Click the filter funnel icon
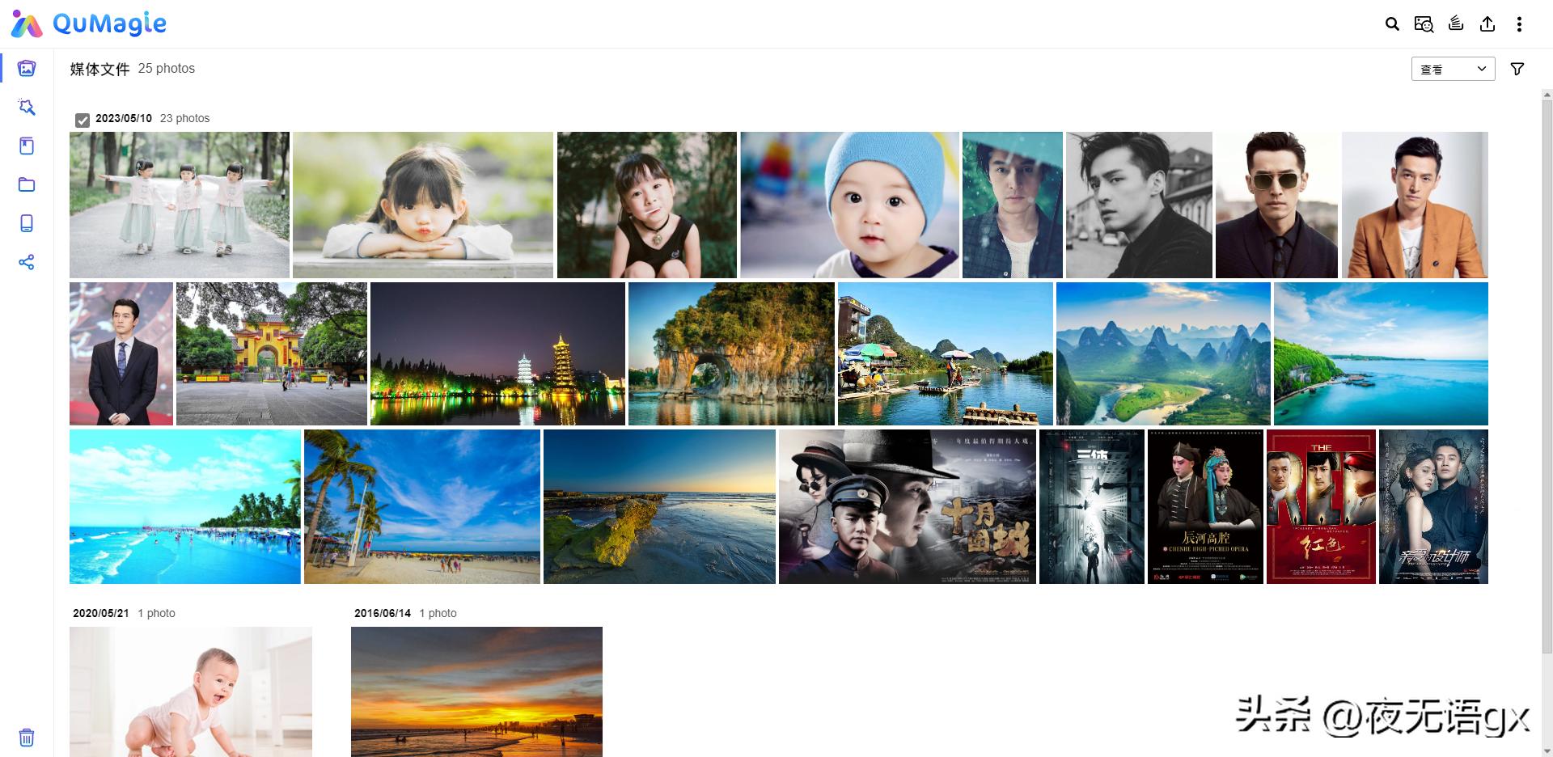 click(x=1517, y=69)
